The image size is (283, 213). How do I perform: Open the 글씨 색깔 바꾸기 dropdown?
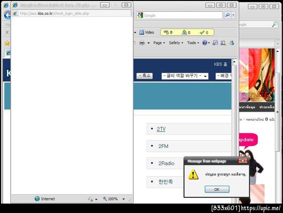[x=185, y=76]
